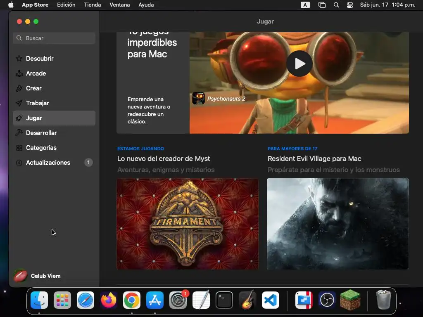423x317 pixels.
Task: Click the 'Psychonauts 2' title label
Action: (226, 99)
